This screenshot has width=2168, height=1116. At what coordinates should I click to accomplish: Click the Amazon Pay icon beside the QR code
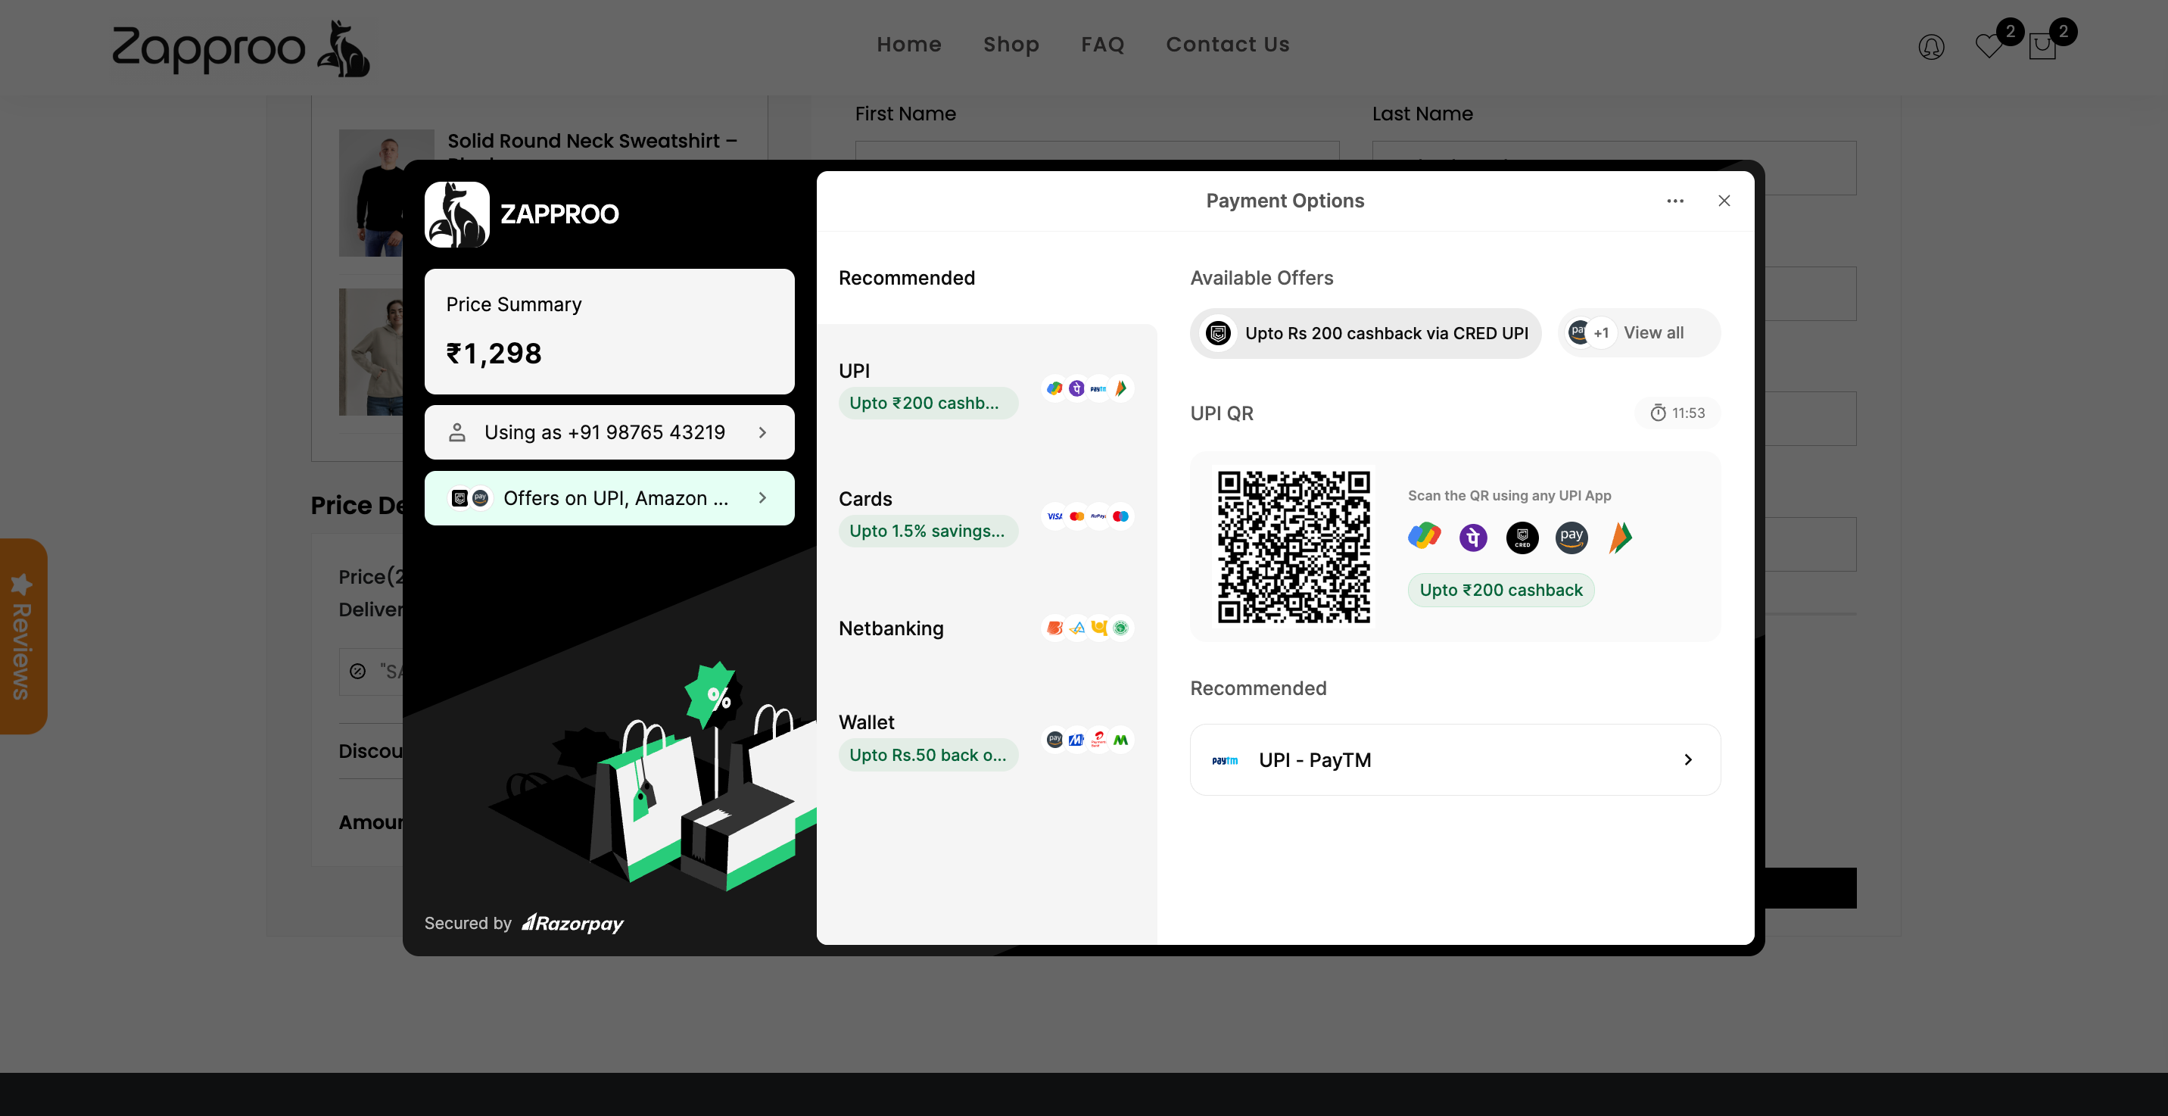[1571, 537]
